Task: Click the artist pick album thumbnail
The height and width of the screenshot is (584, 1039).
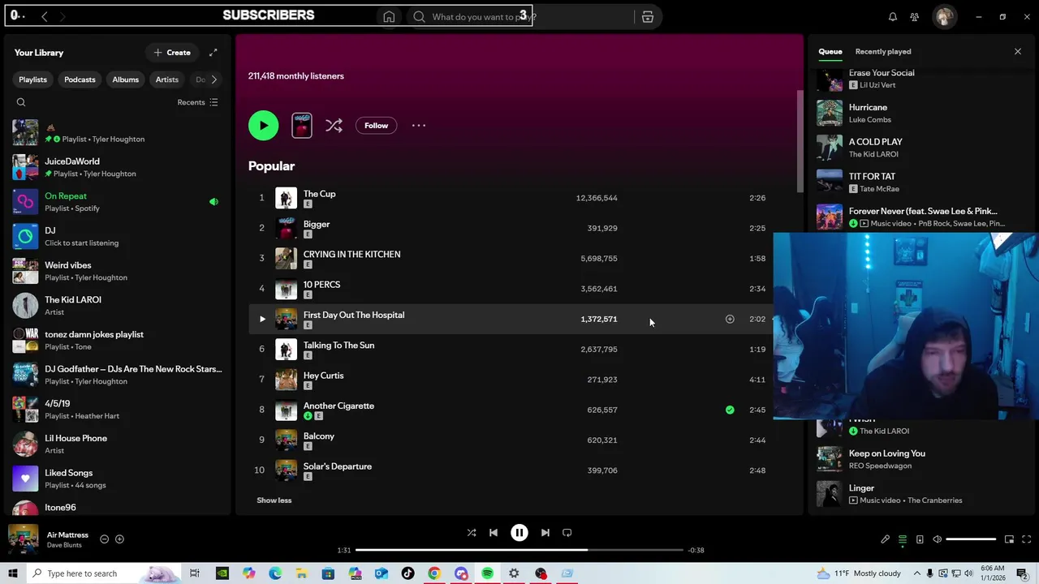Action: (x=302, y=126)
